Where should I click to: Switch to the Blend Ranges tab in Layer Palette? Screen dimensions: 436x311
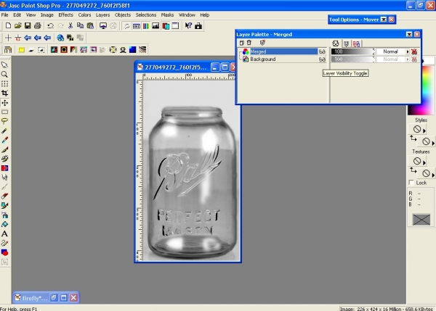(x=356, y=43)
